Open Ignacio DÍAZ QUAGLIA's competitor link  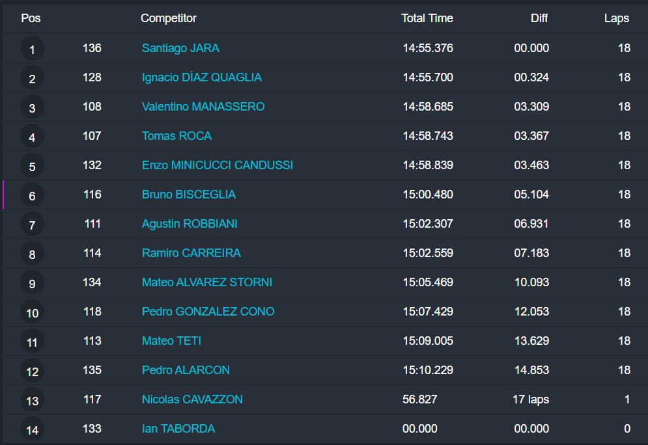[202, 77]
